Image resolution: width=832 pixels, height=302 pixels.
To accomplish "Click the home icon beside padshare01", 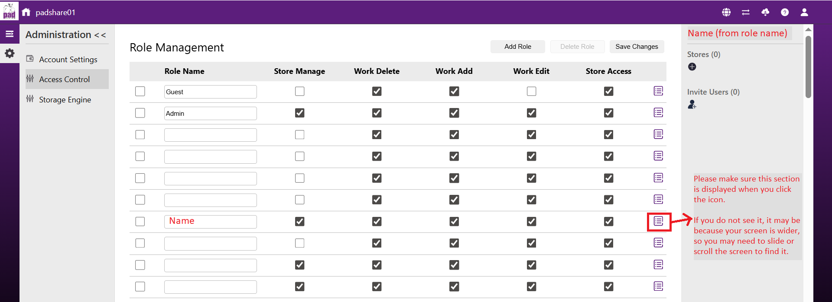I will pos(26,12).
